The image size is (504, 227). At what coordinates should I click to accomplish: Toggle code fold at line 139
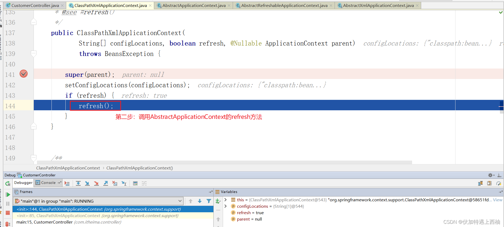[34, 54]
